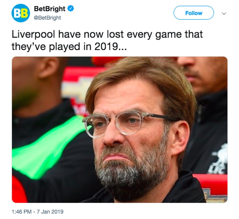Open the BetBright display name link

[x=49, y=9]
